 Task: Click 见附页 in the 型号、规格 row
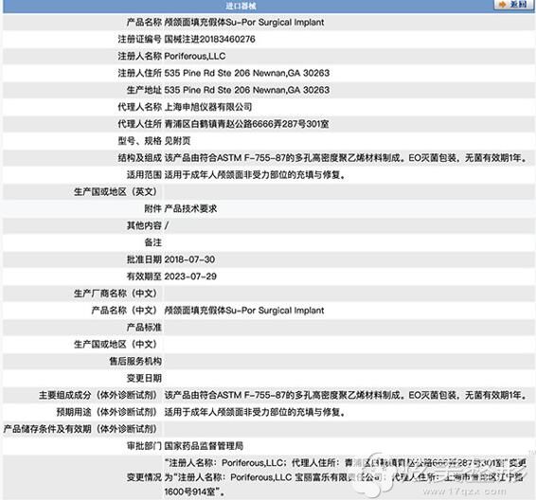(177, 141)
